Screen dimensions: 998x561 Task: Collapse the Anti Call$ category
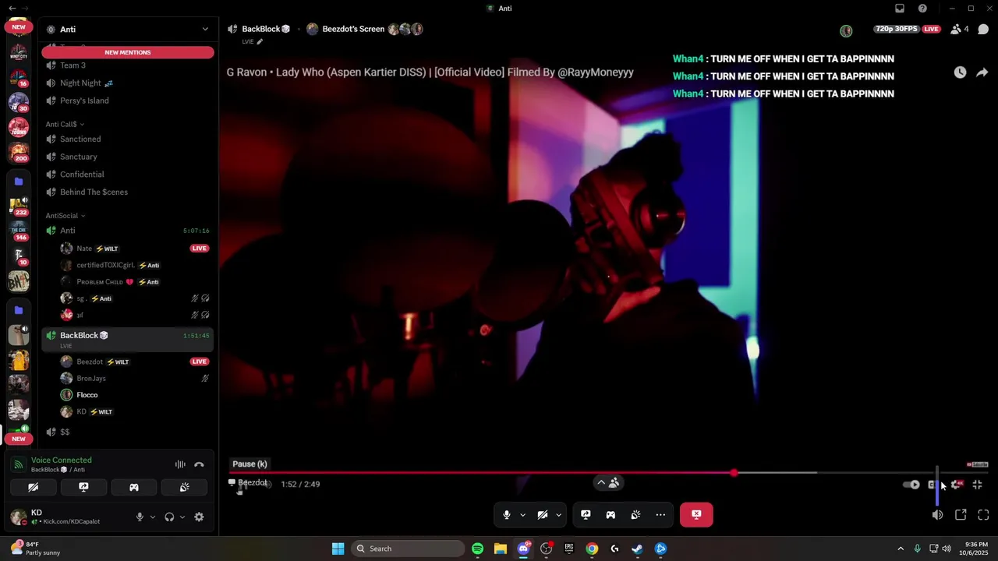click(65, 124)
